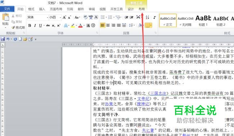Toggle Strikethrough (abc) formatting
Image resolution: width=234 pixels, height=136 pixels.
pyautogui.click(x=48, y=25)
